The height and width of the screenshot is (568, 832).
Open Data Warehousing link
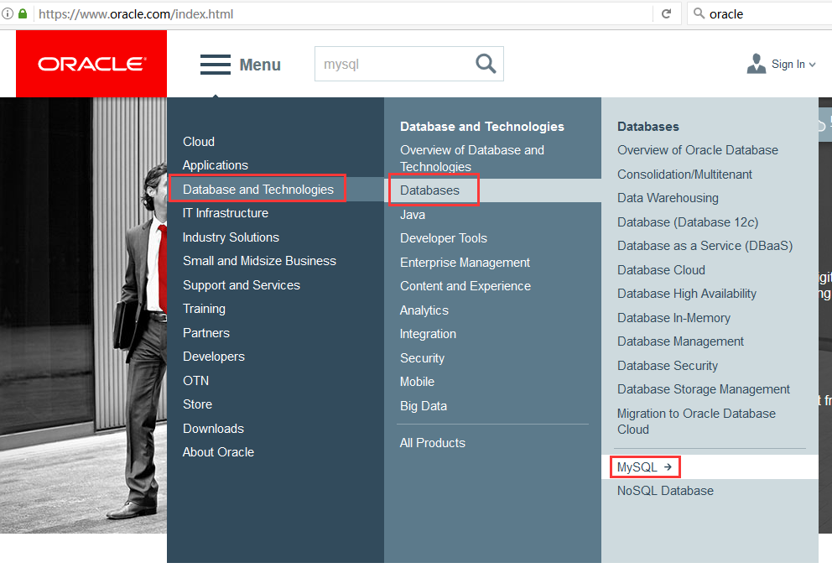(668, 198)
